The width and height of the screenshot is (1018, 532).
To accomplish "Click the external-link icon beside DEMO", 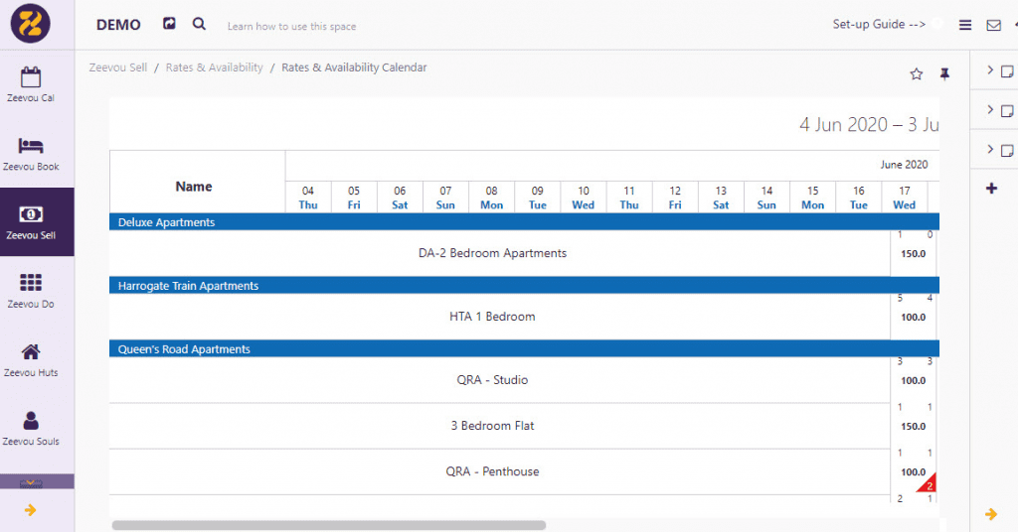I will point(169,24).
